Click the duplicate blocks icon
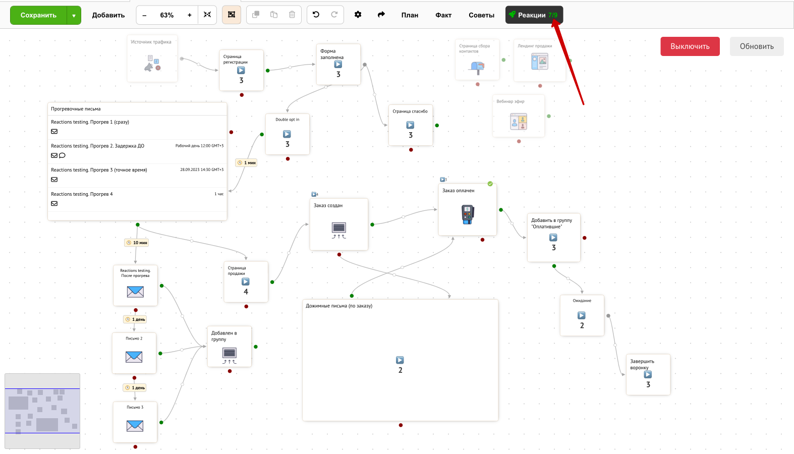This screenshot has width=794, height=454. 256,15
